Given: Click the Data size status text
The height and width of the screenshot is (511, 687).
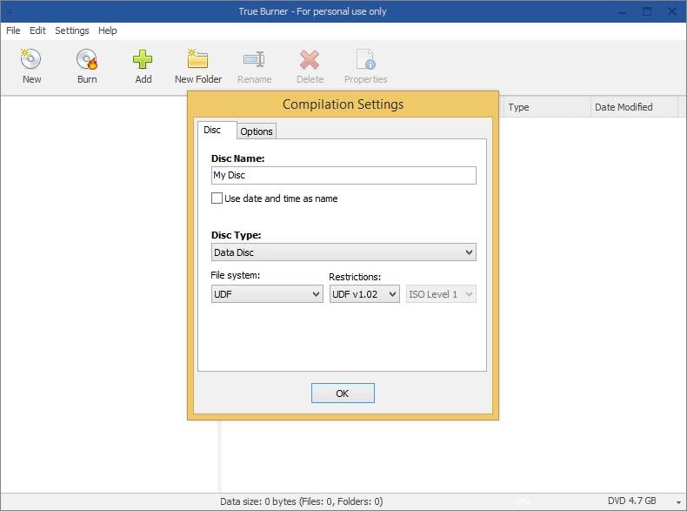Looking at the screenshot, I should click(302, 501).
